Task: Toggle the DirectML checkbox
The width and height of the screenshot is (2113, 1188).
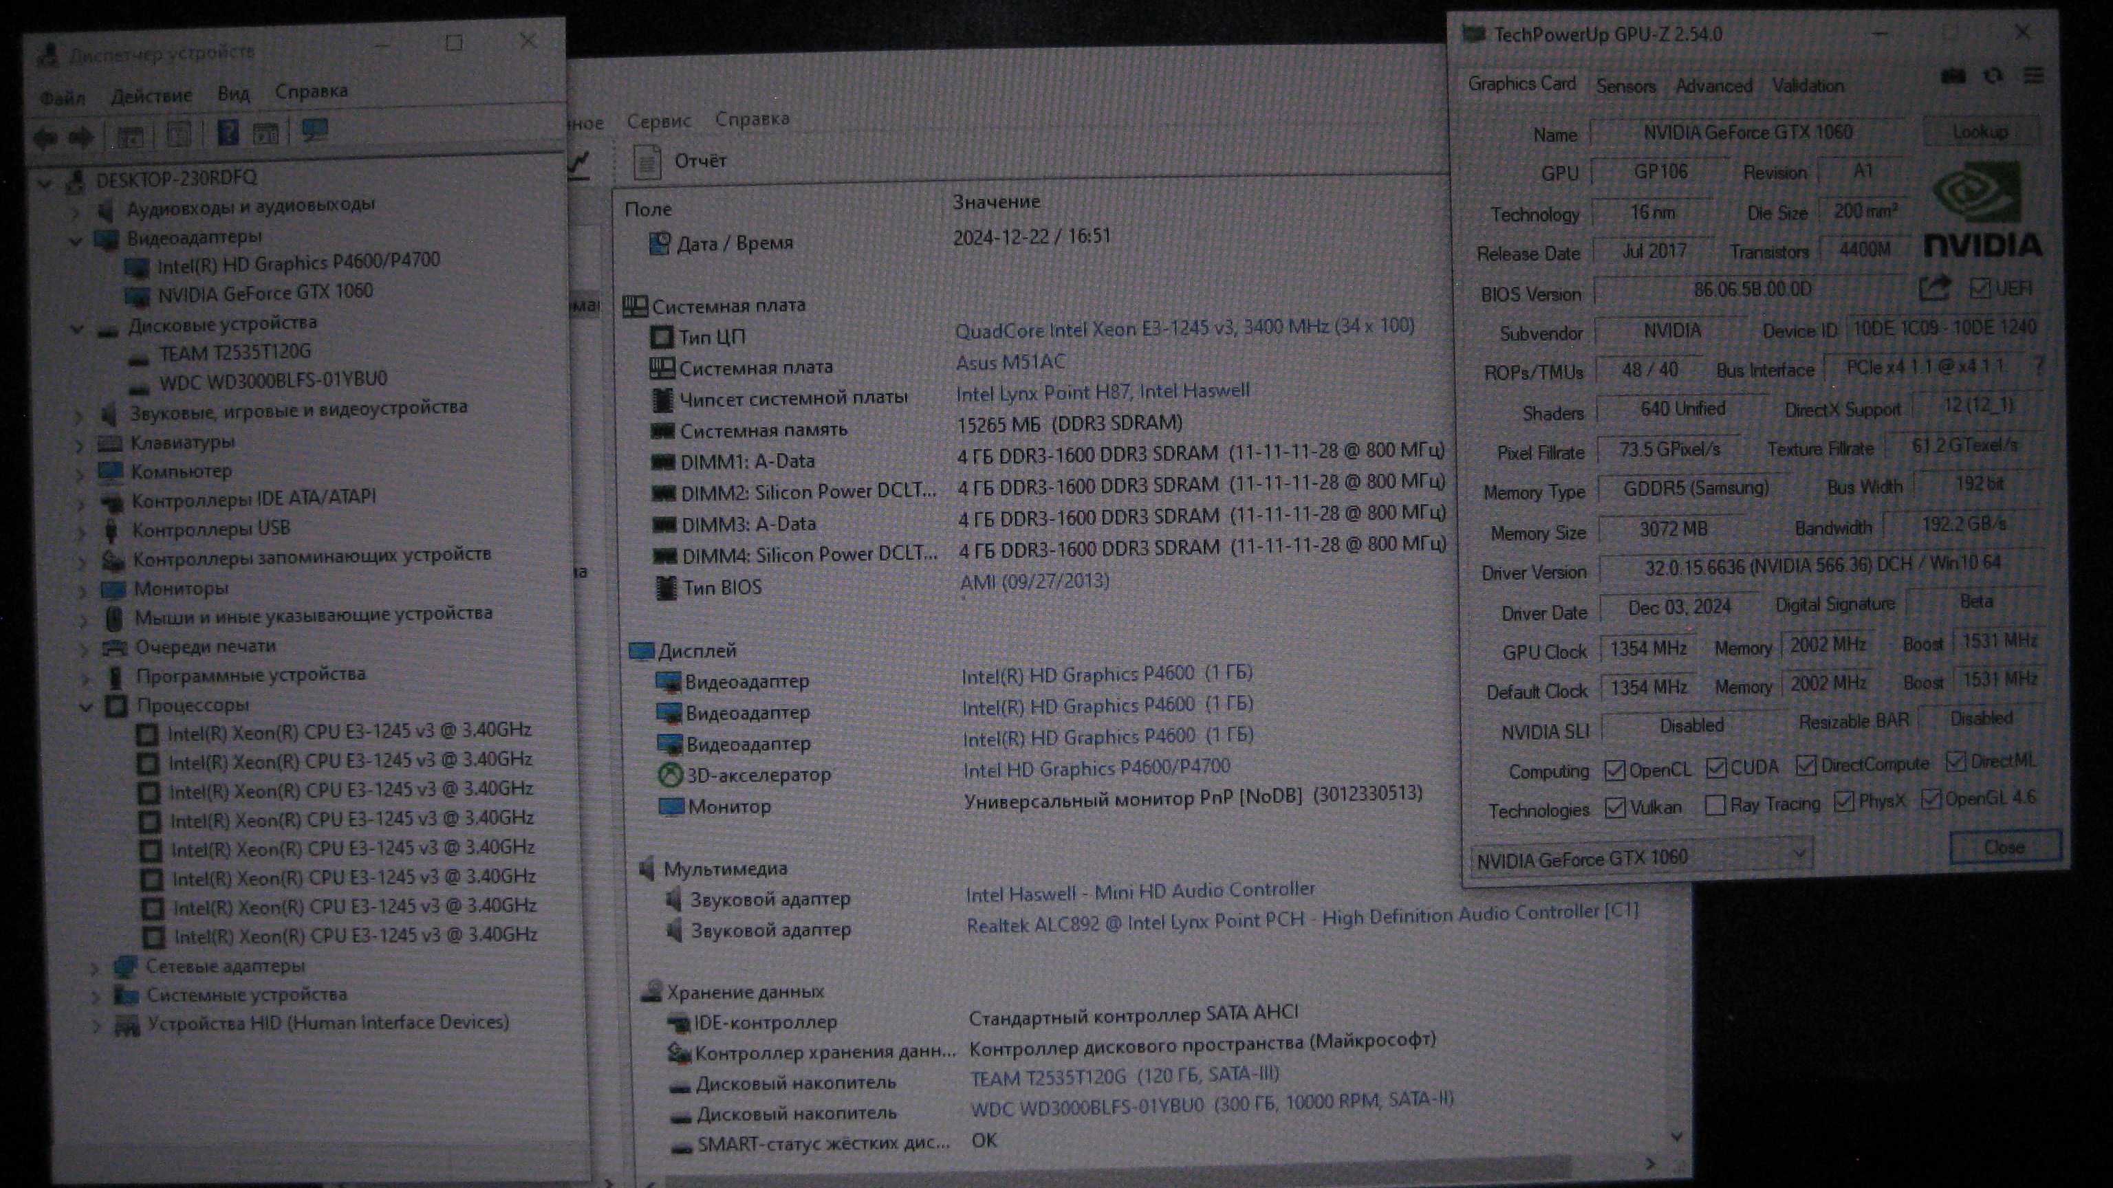Action: pos(1955,762)
